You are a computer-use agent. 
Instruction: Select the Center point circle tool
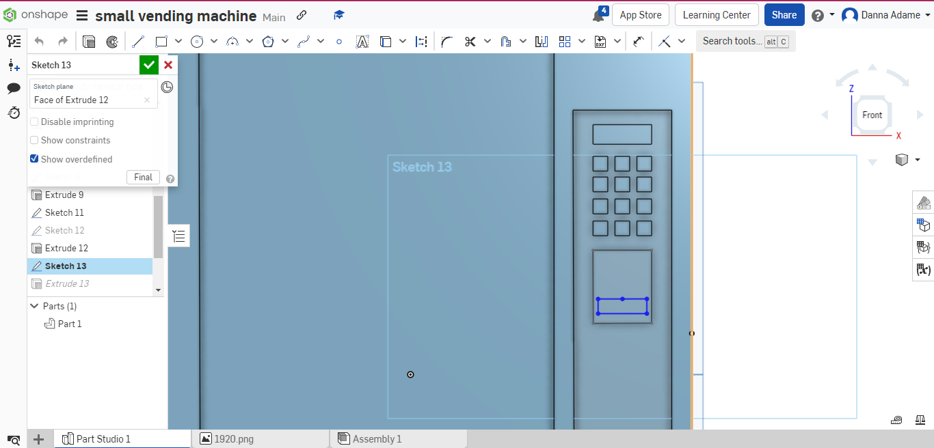coord(196,41)
